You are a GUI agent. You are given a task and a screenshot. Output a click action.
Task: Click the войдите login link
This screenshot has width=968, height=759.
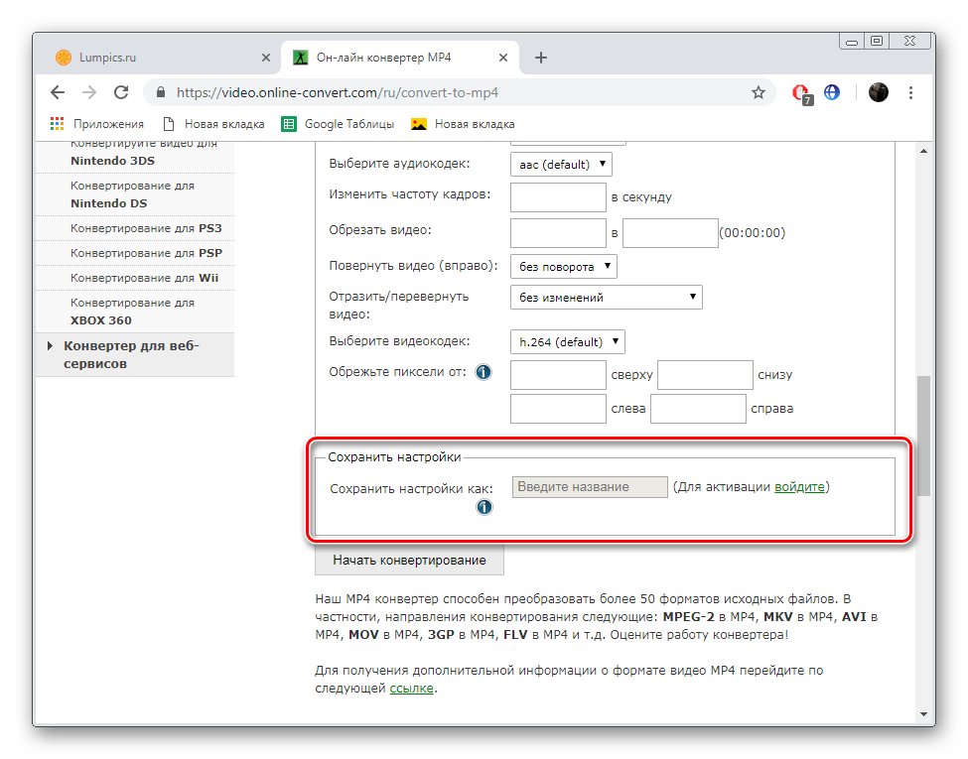(799, 487)
